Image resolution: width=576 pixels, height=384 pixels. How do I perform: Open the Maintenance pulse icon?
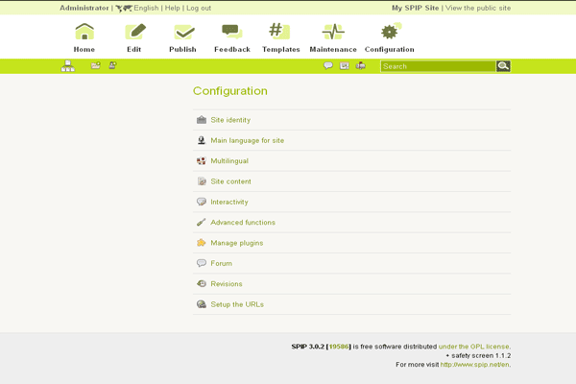[x=333, y=33]
